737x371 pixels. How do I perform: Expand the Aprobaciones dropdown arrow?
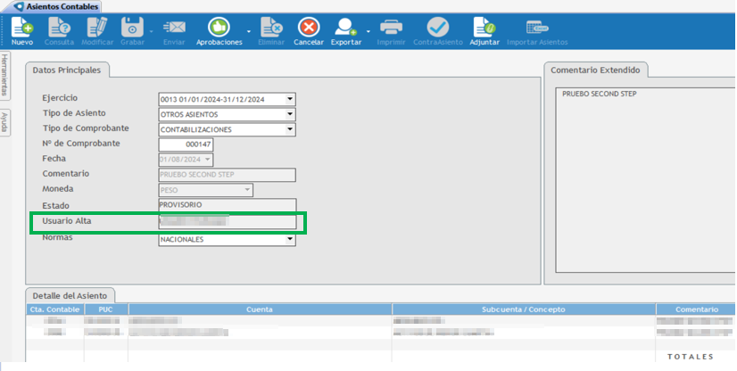249,31
